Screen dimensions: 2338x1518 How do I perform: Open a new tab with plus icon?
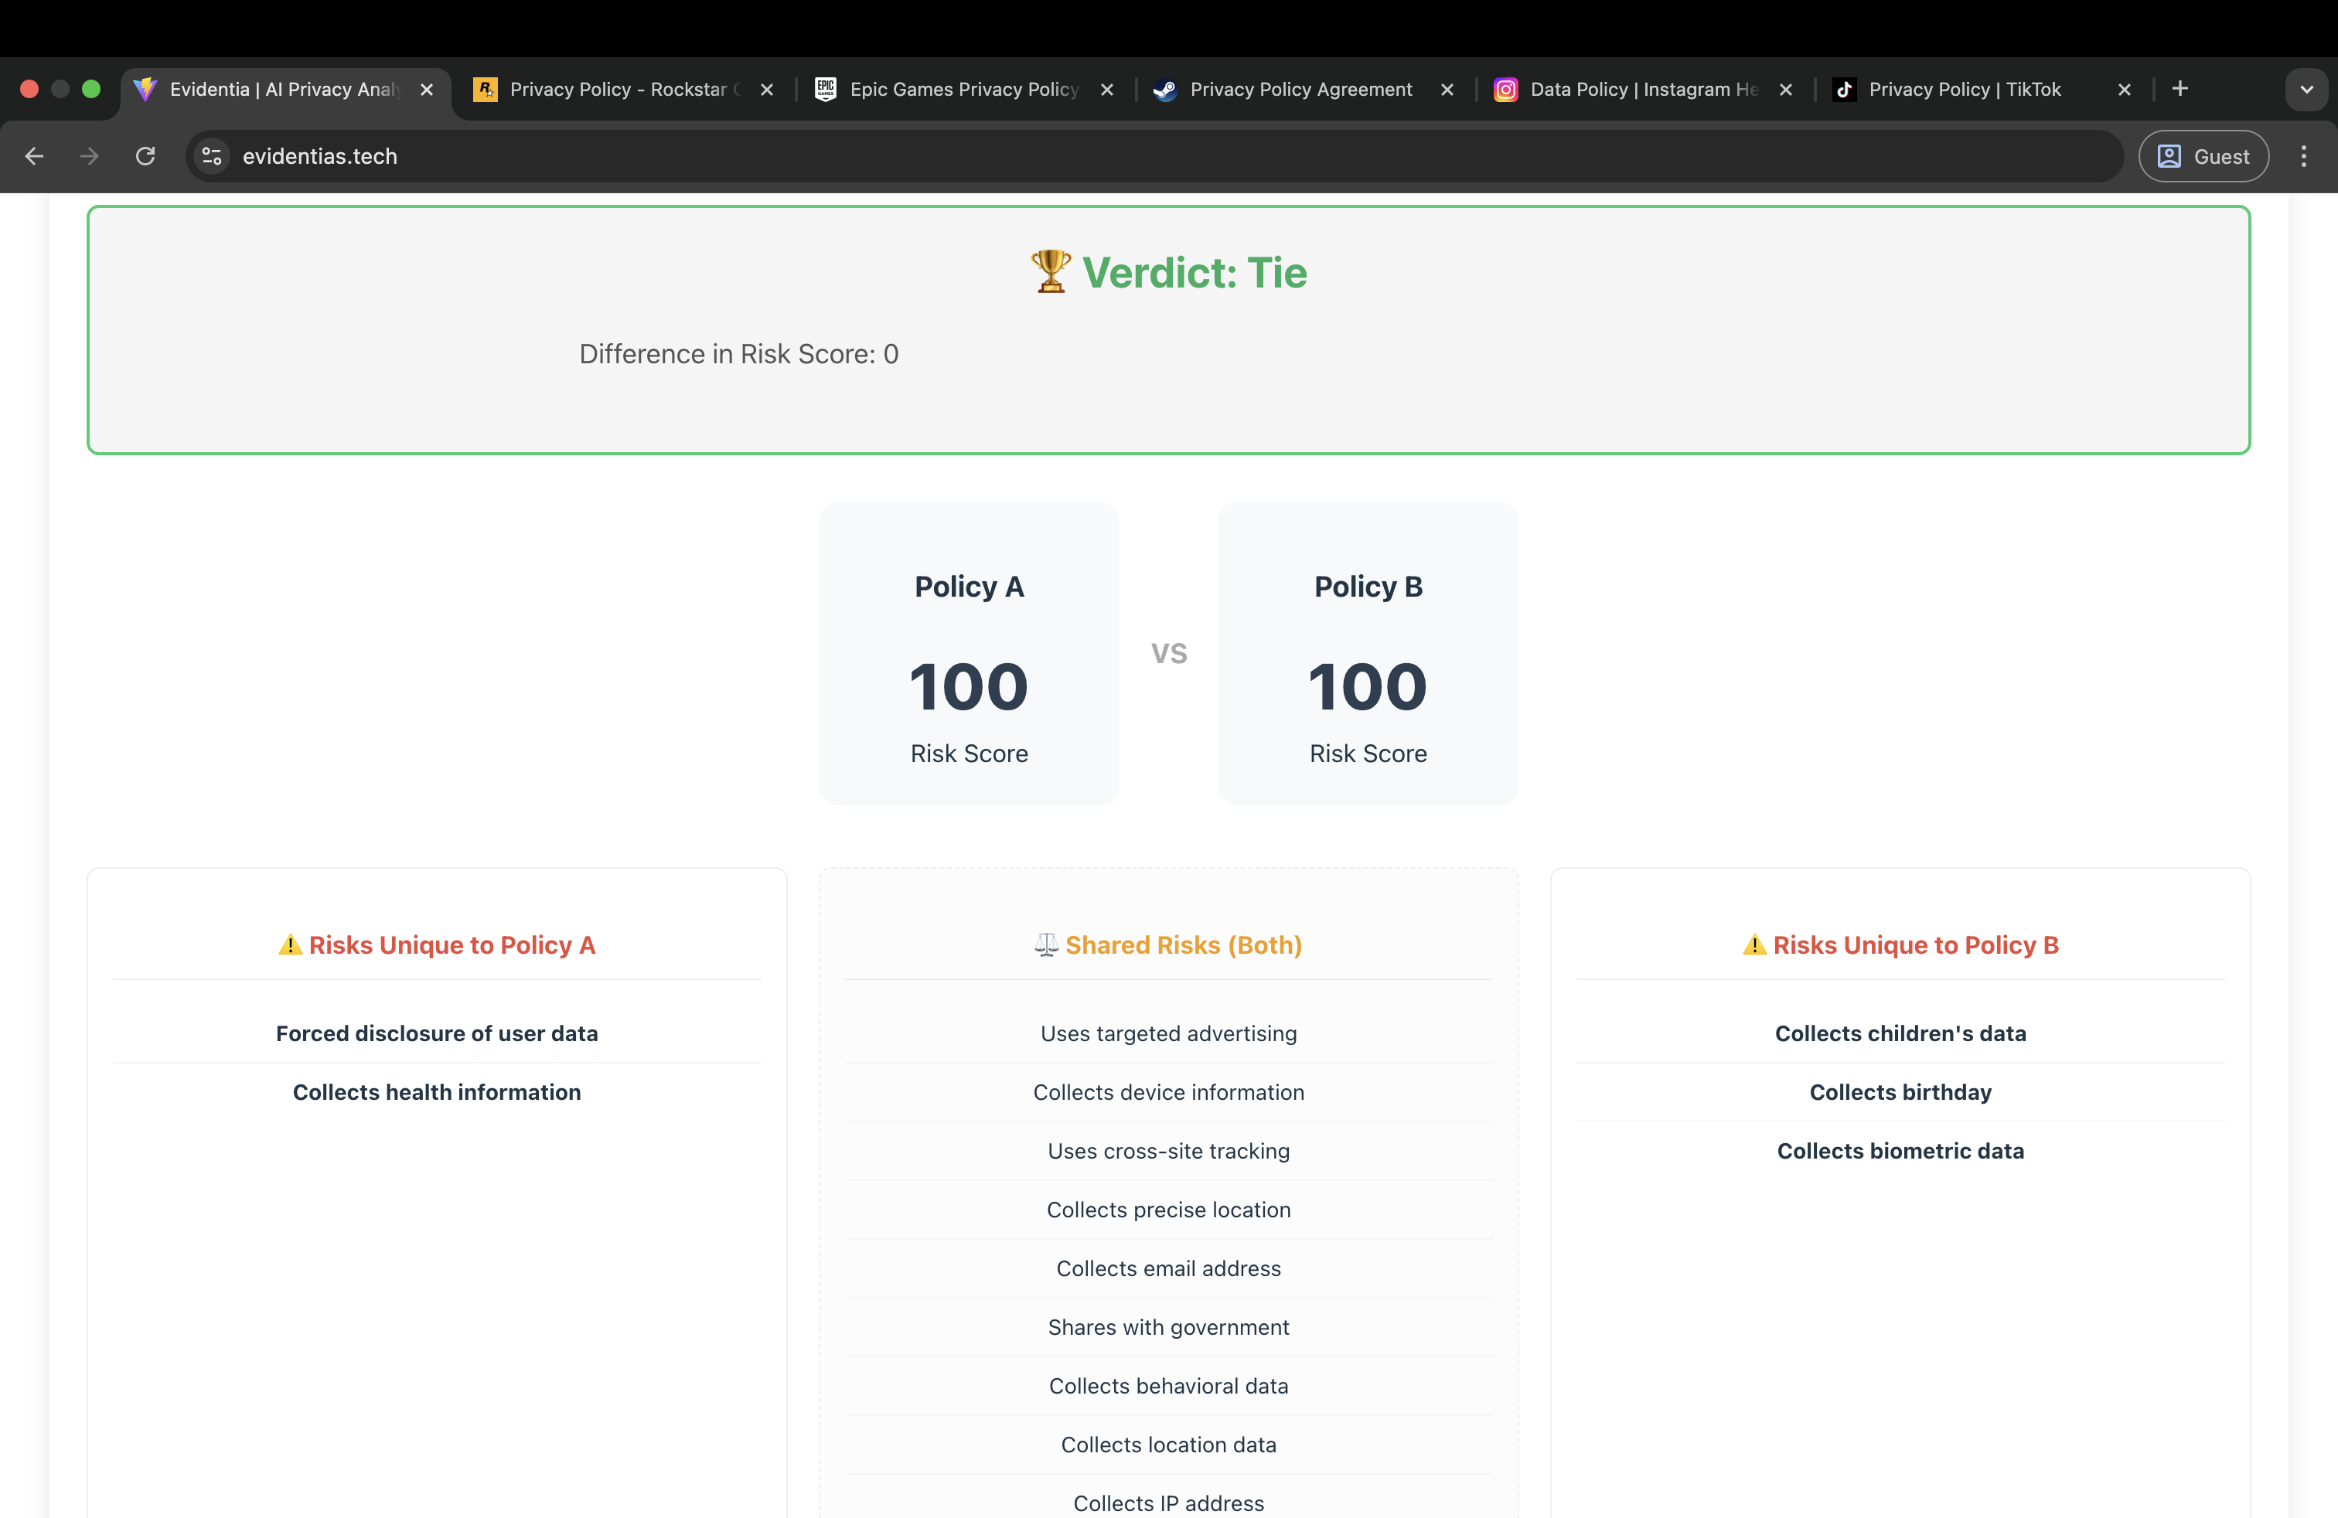(2180, 90)
